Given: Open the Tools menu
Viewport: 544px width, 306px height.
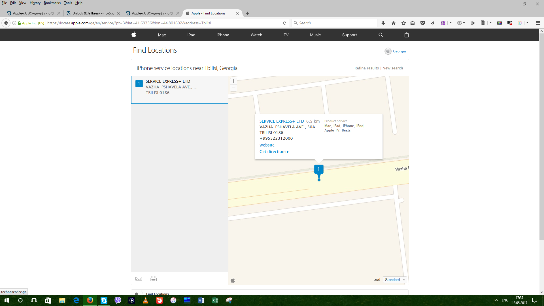Looking at the screenshot, I should pos(68,3).
